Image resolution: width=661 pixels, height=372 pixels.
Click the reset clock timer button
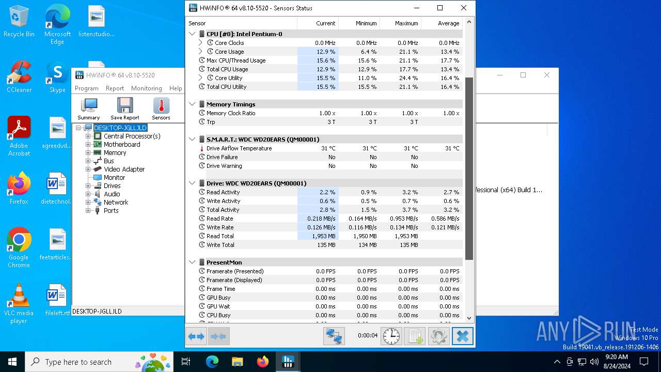click(x=391, y=336)
